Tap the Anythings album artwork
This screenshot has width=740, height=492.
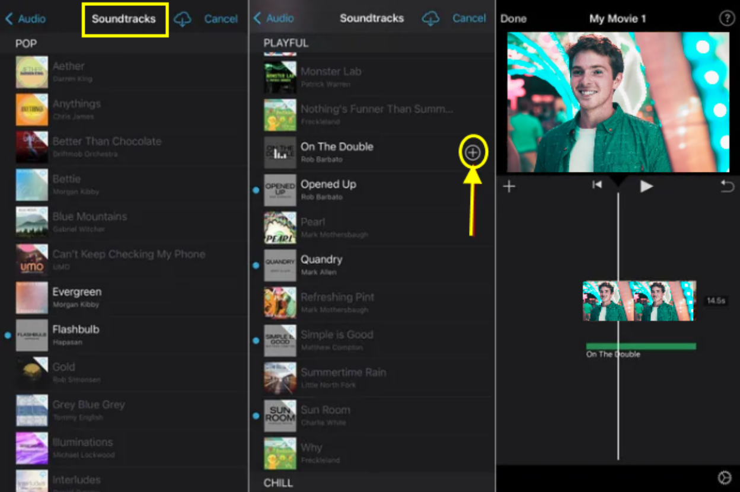[x=32, y=110]
